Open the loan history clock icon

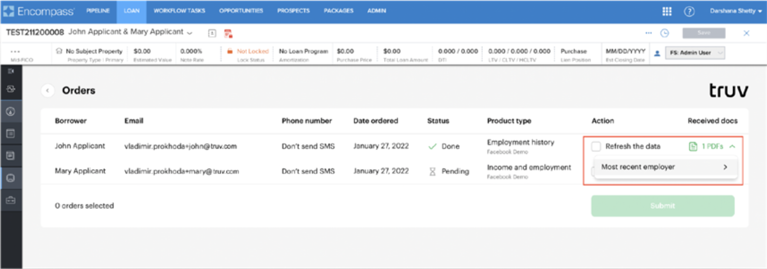tap(665, 33)
